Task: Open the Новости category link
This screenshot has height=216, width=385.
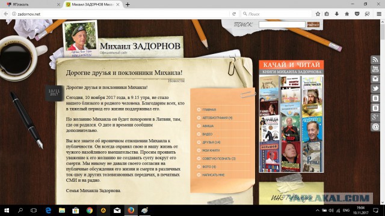Action: pos(176,80)
